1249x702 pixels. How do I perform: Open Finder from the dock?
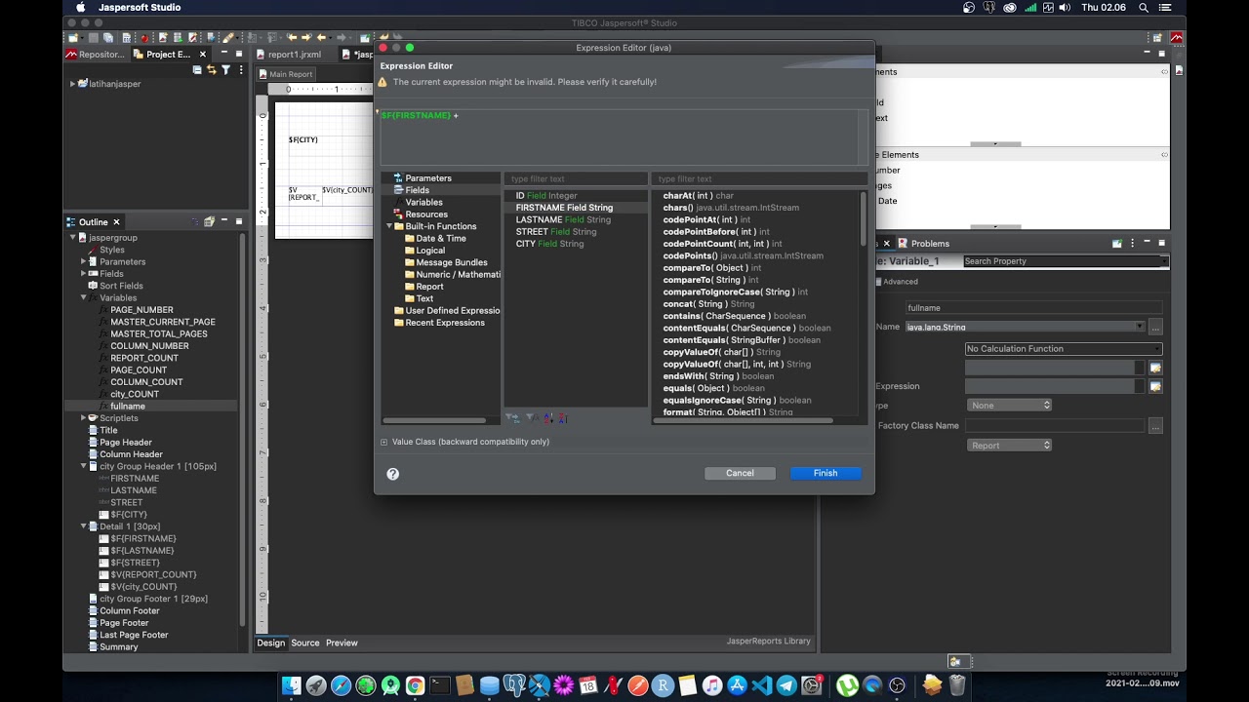[291, 685]
